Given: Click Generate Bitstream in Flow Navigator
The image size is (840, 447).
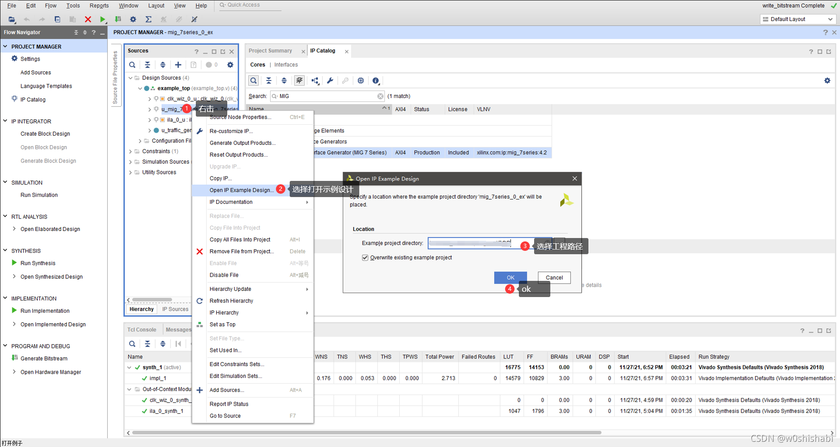Looking at the screenshot, I should (x=44, y=358).
